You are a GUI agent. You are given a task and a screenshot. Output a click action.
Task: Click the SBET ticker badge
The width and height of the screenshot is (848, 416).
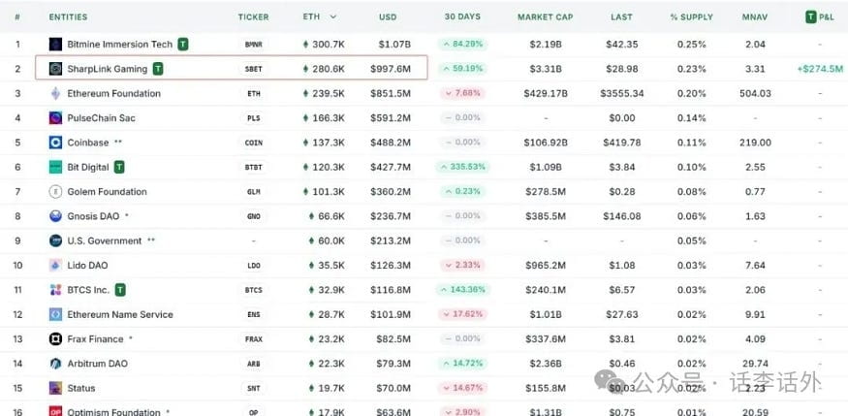254,69
